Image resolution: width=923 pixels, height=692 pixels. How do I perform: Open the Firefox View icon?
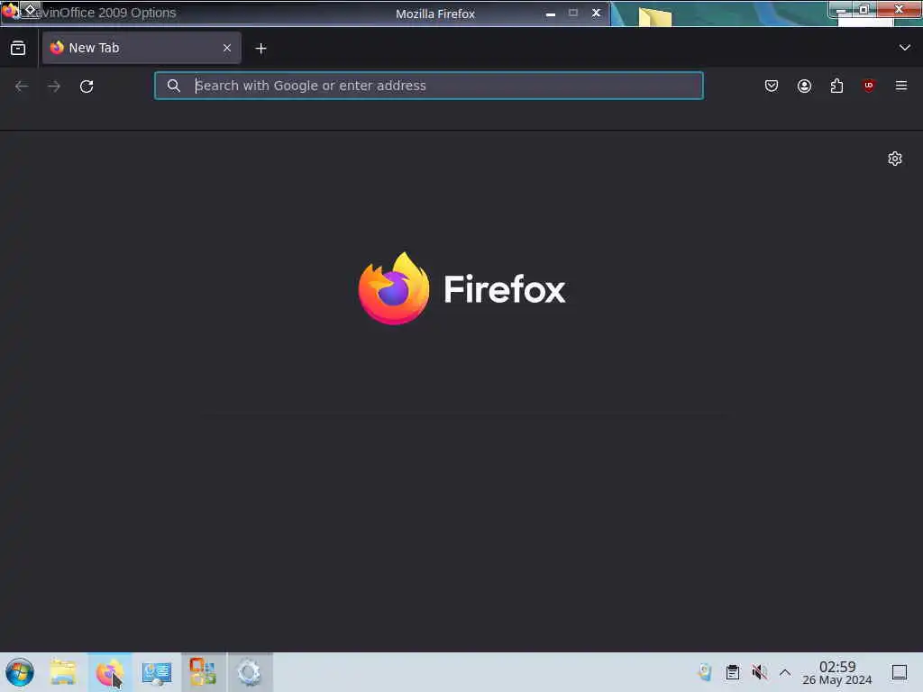pos(18,49)
